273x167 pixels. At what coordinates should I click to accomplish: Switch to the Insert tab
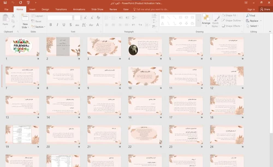point(32,9)
